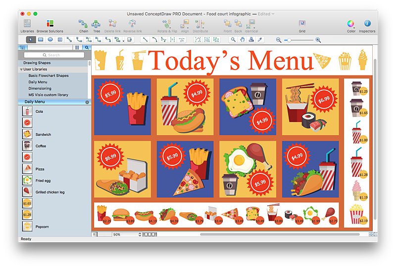396x268 pixels.
Task: Pick the Pizza shape
Action: click(x=27, y=169)
